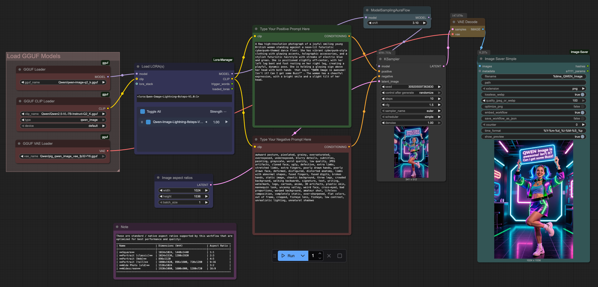Click the Lora-Manager badge

[x=223, y=60]
